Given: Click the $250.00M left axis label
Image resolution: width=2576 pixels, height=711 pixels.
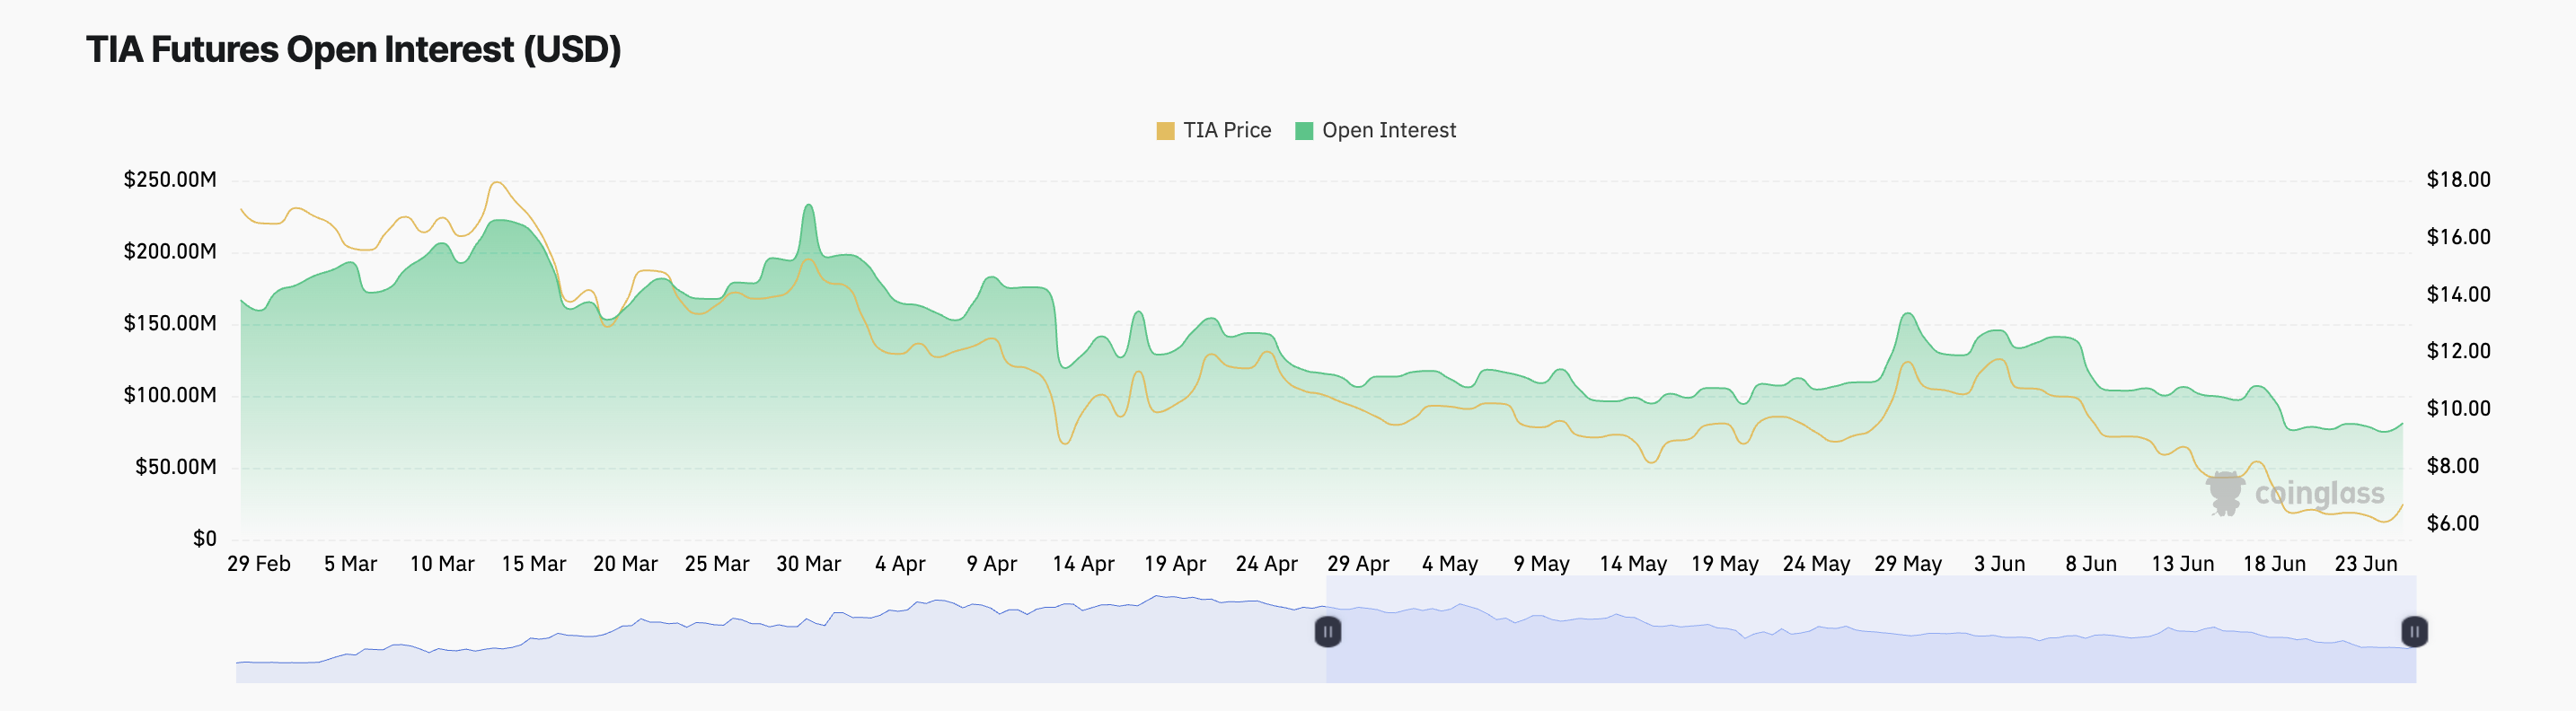Looking at the screenshot, I should click(170, 180).
